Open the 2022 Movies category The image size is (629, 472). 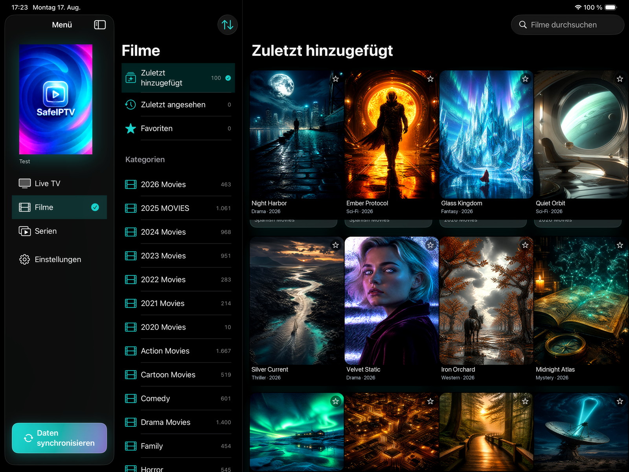pyautogui.click(x=178, y=280)
